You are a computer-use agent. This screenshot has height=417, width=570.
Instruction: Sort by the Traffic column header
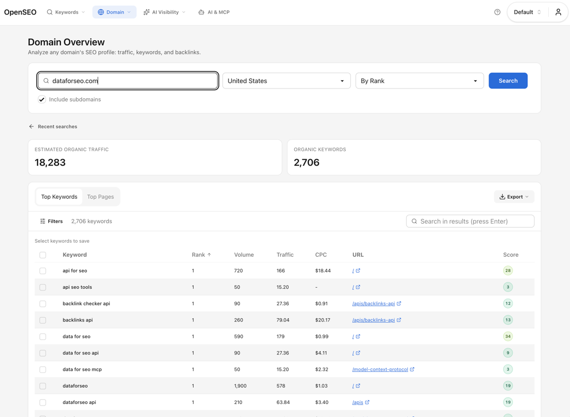pyautogui.click(x=285, y=255)
